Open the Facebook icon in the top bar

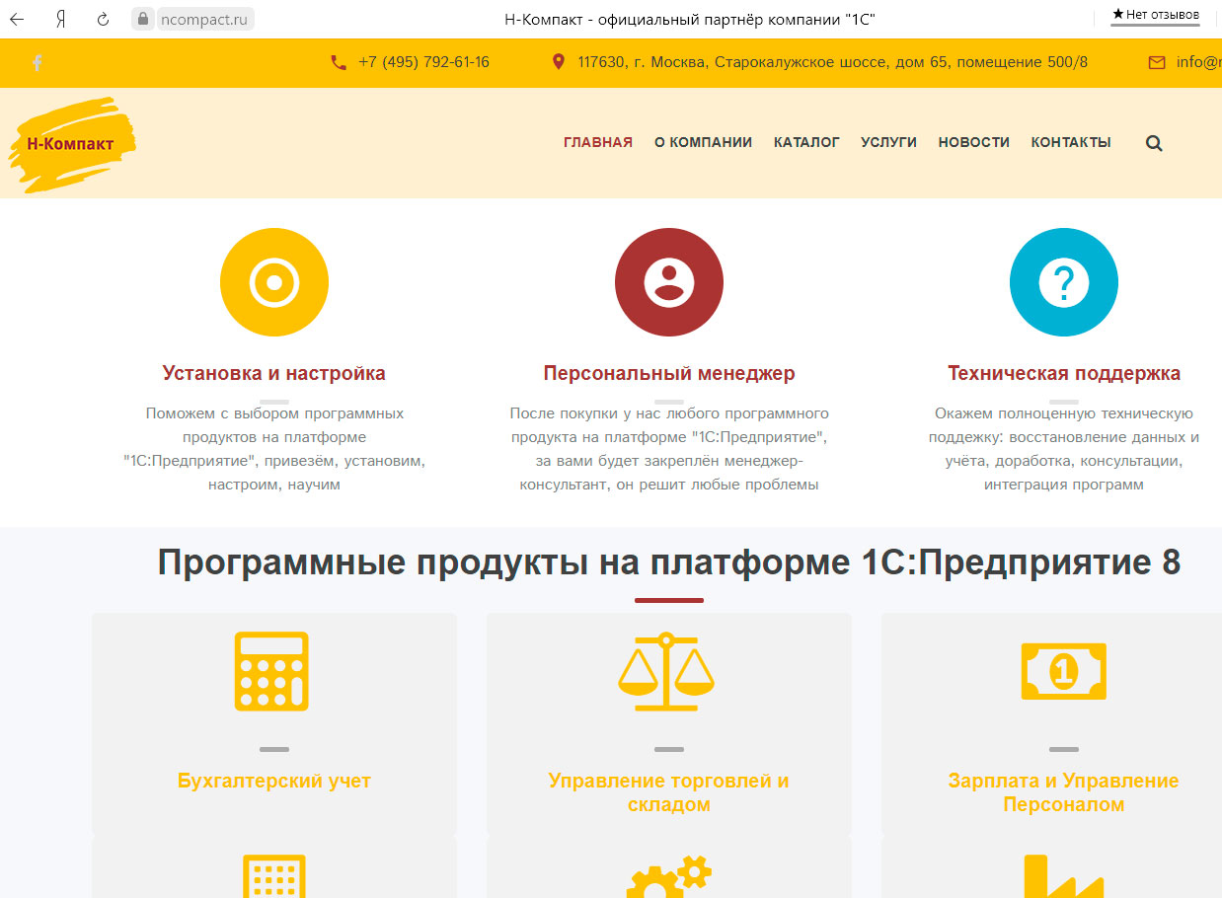point(38,62)
